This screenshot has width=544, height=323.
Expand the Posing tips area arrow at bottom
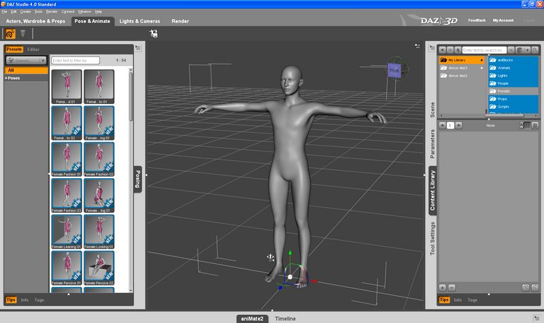[x=69, y=294]
